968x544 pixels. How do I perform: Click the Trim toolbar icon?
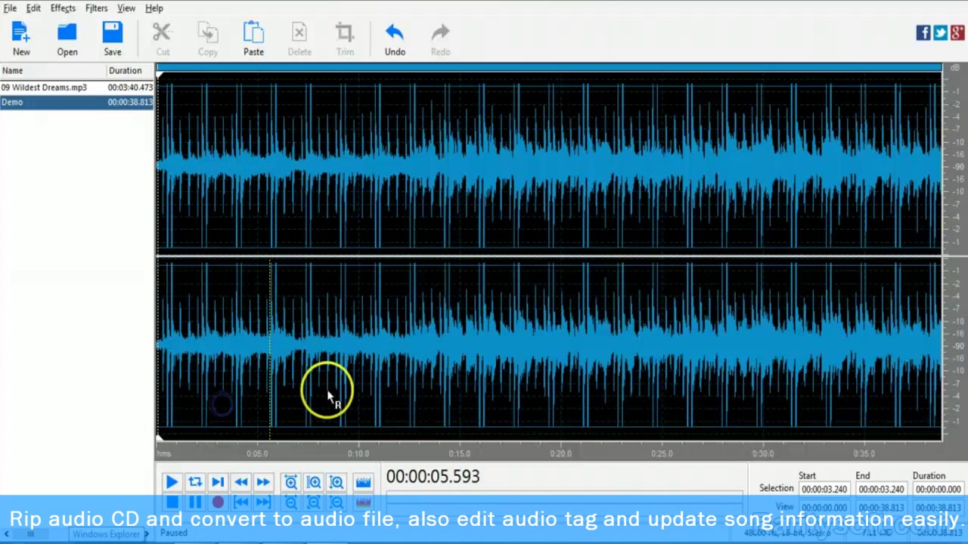pos(345,39)
